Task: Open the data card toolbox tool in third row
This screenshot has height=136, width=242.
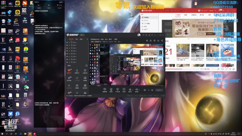Action: click(x=85, y=86)
